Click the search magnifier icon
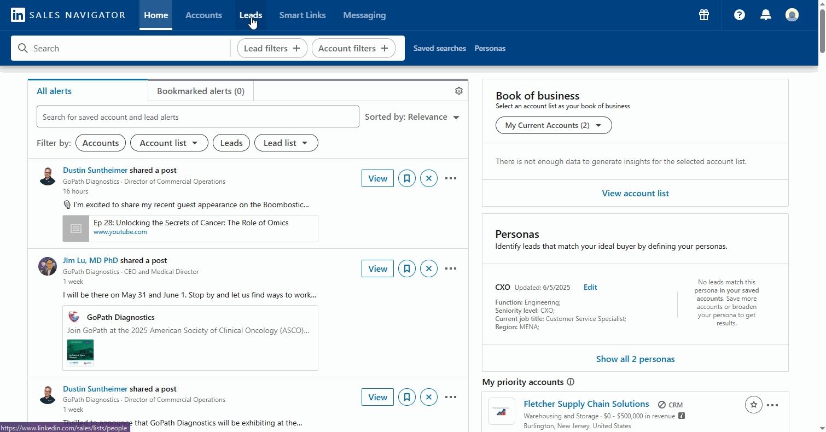Screen dimensions: 826x432 pos(23,48)
